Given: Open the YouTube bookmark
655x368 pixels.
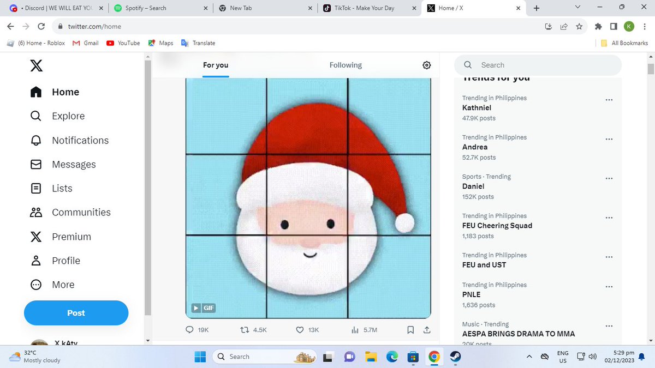Looking at the screenshot, I should [123, 43].
